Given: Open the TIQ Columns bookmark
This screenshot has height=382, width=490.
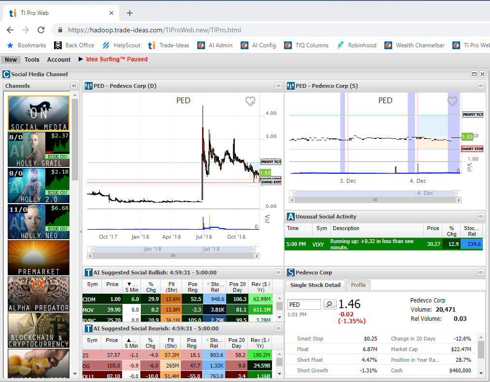Looking at the screenshot, I should [306, 45].
